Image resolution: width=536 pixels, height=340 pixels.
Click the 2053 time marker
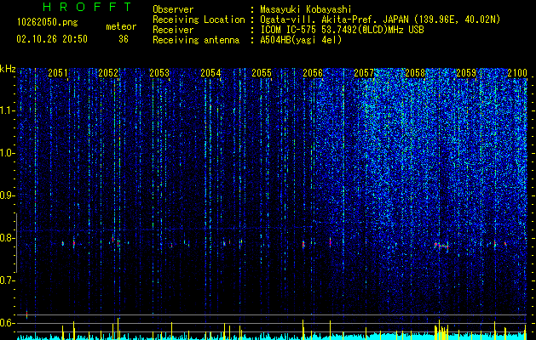[159, 73]
